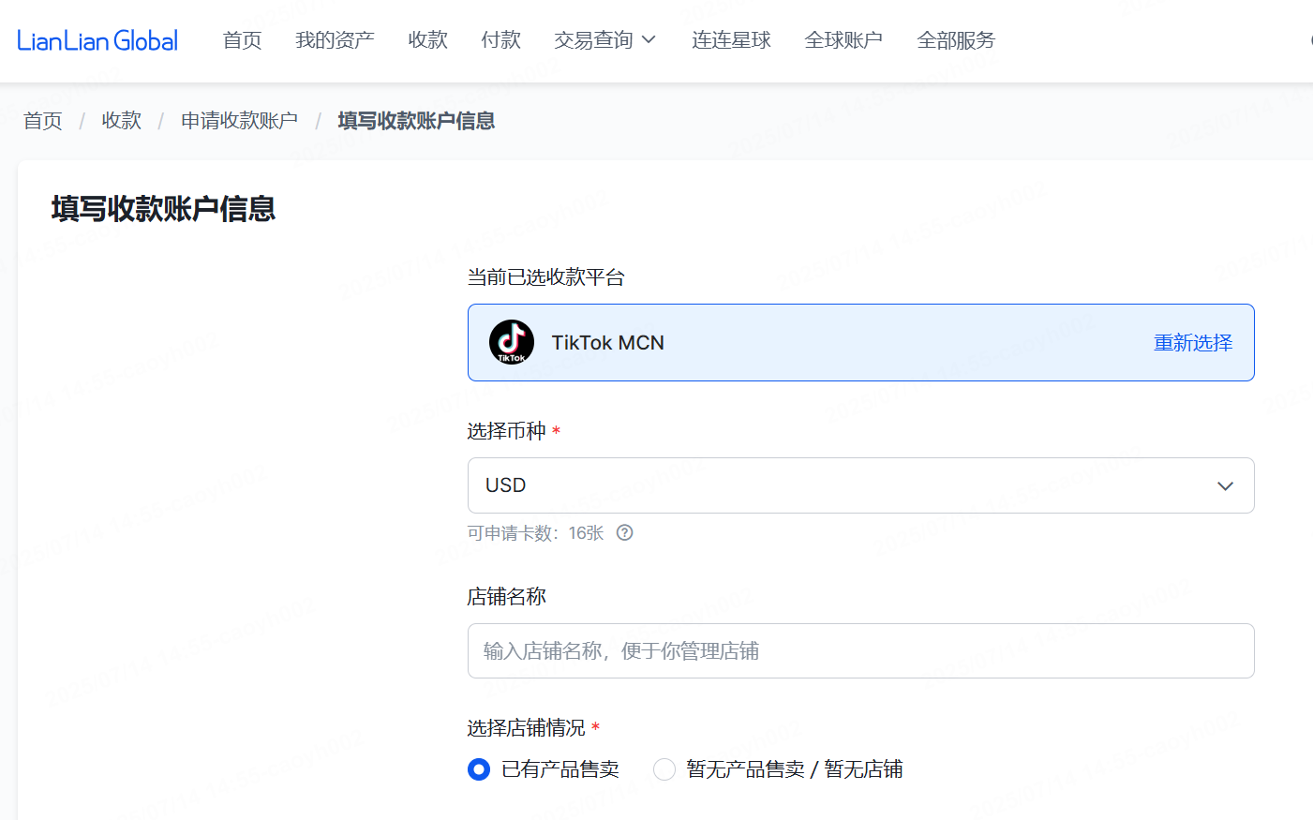This screenshot has width=1313, height=820.
Task: Click the help icon beside 可申请卡数
Action: [625, 533]
